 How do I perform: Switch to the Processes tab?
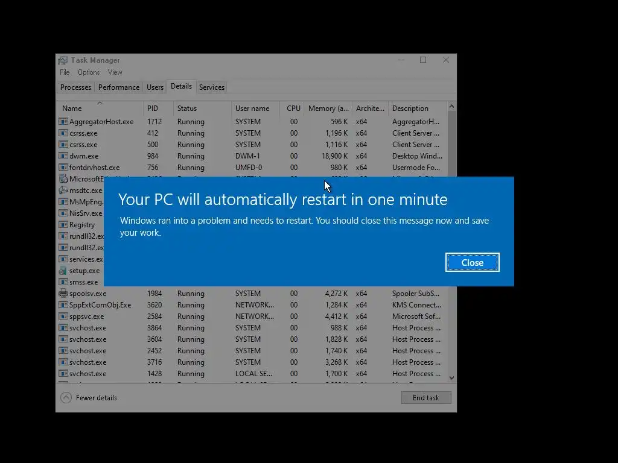coord(75,87)
